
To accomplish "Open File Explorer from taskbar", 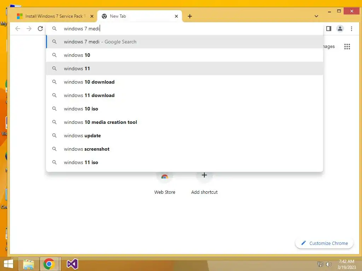I will click(28, 264).
